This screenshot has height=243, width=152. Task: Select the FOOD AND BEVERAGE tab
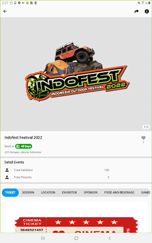click(x=119, y=193)
